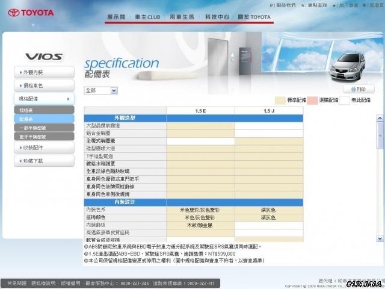Select the 規格表 submenu item
The width and height of the screenshot is (385, 289).
[x=44, y=110]
